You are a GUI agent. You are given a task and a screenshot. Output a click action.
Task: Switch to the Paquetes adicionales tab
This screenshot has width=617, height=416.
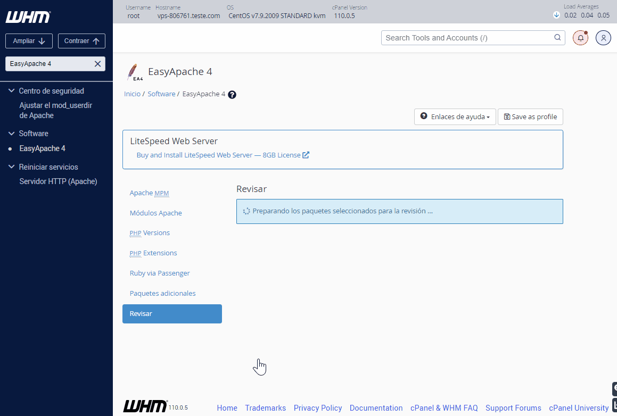(162, 293)
